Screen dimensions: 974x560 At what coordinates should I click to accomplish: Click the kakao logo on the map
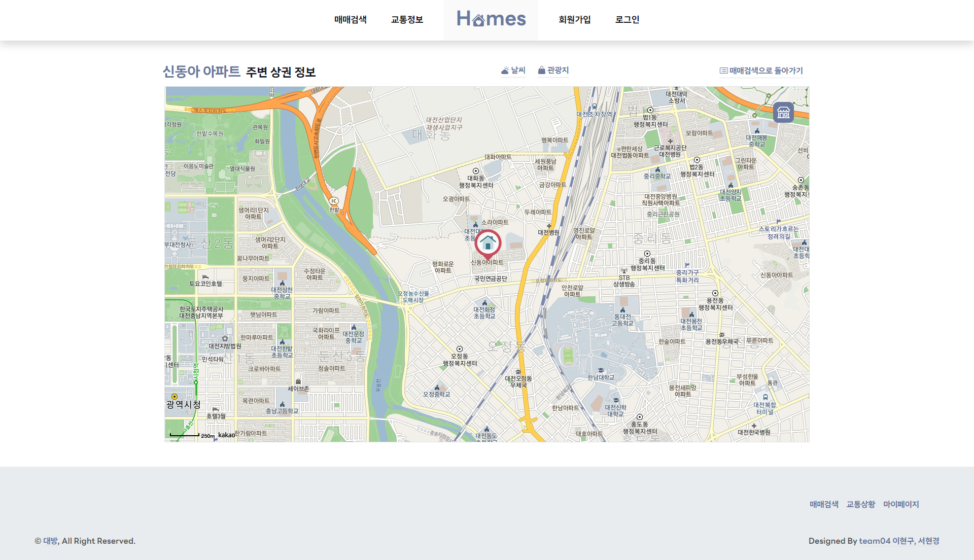click(x=226, y=435)
